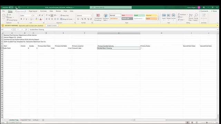Click the Save icon in the title bar
Image resolution: width=221 pixels, height=124 pixels.
pyautogui.click(x=16, y=8)
